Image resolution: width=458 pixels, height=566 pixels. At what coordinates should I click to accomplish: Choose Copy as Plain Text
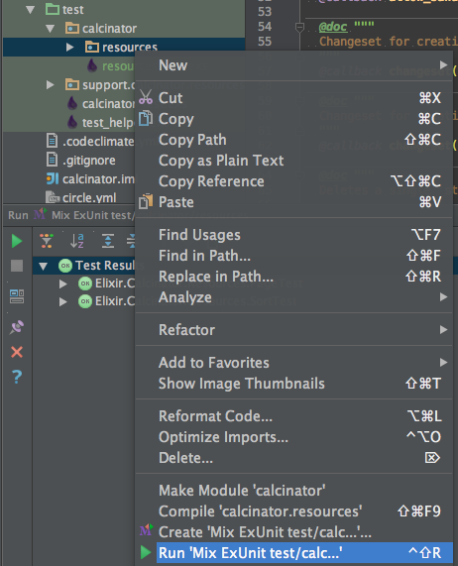click(x=293, y=161)
